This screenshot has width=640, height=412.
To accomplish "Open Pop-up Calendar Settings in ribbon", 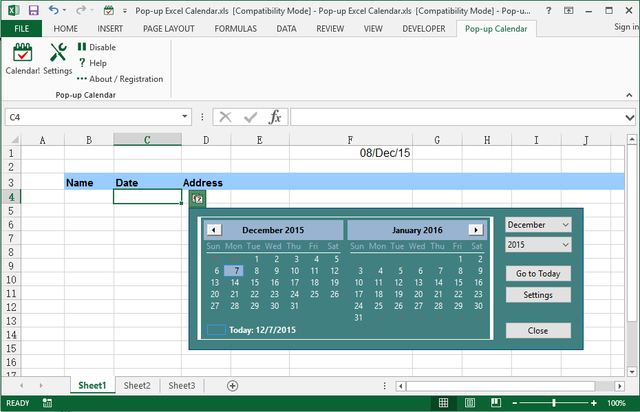I will (58, 58).
